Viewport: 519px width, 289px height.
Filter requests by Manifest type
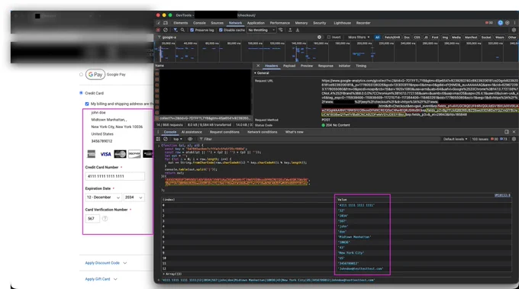[471, 37]
